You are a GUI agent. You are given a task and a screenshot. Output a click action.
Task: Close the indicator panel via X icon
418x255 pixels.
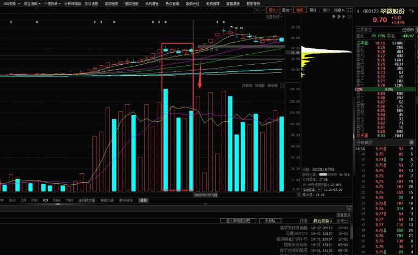(283, 85)
